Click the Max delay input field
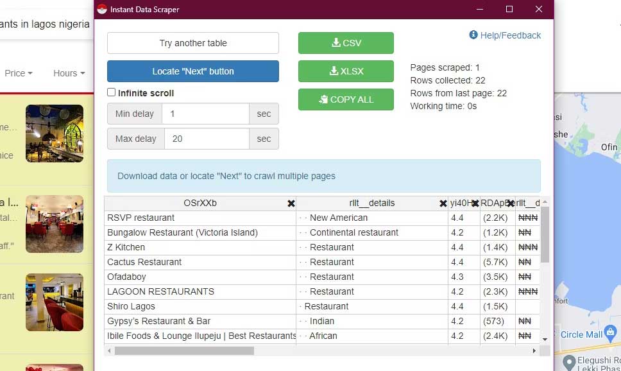621x371 pixels. (x=207, y=139)
